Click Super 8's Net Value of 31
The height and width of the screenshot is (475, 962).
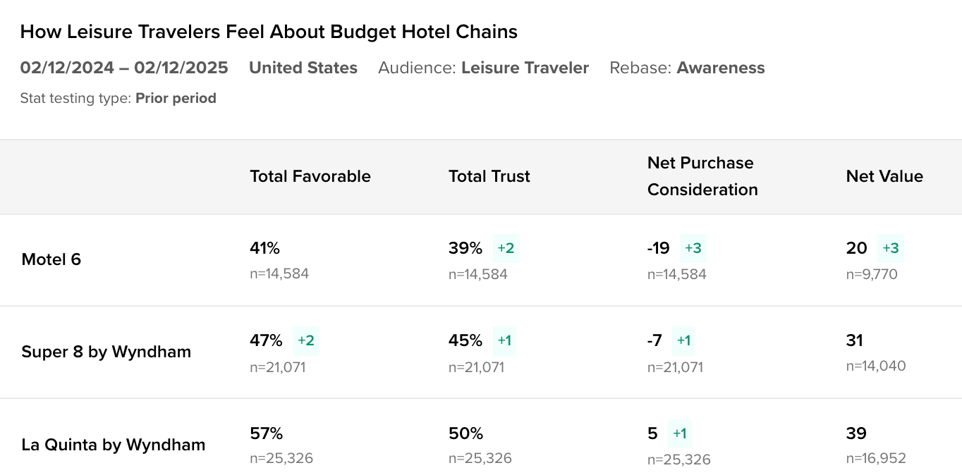tap(855, 340)
